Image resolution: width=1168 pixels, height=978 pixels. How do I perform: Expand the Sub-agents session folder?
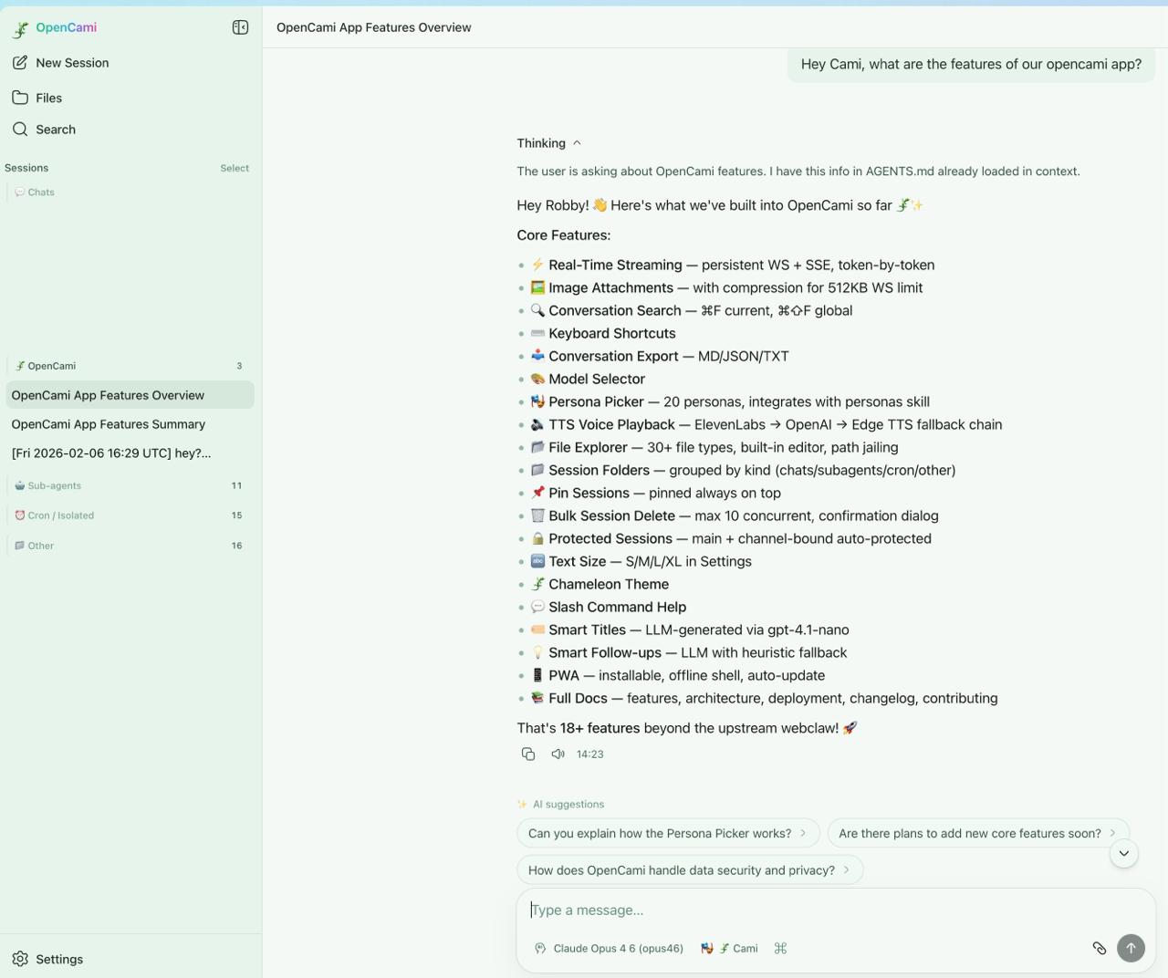point(53,485)
